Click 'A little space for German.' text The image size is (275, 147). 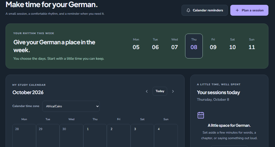click(229, 125)
